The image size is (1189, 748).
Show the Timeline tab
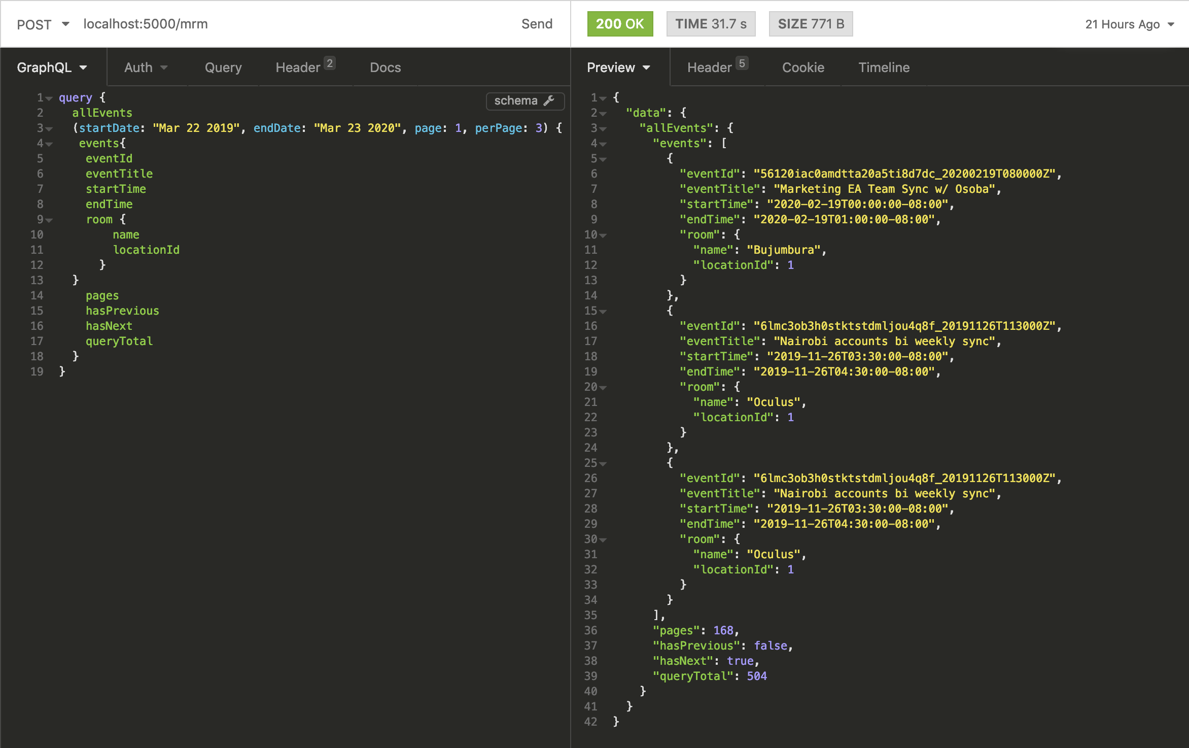pos(884,67)
